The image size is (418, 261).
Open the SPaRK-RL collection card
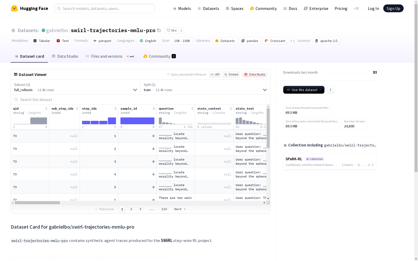(330, 162)
